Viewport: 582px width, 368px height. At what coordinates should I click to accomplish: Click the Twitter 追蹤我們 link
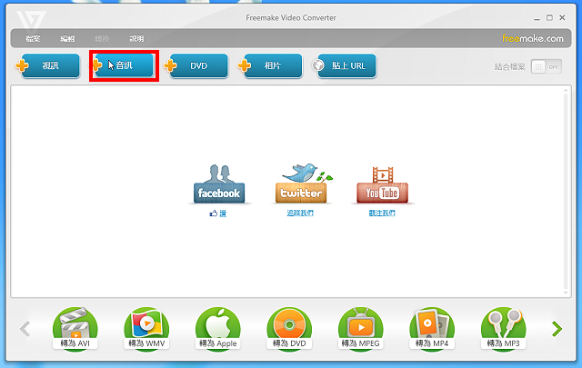(300, 213)
